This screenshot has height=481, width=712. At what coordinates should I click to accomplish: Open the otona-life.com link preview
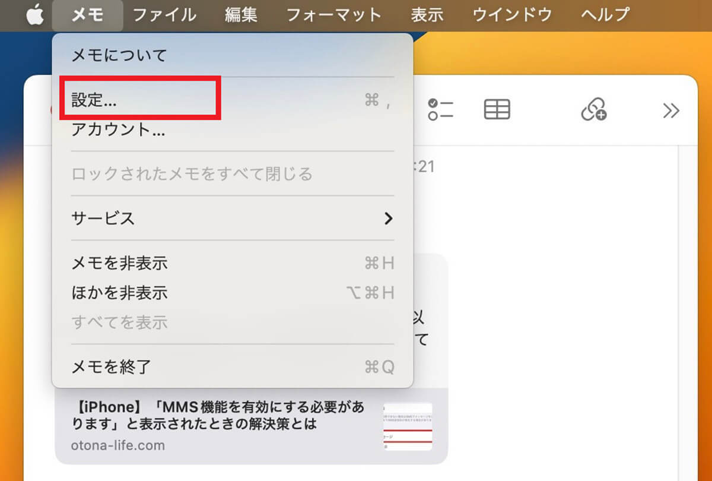pos(252,426)
